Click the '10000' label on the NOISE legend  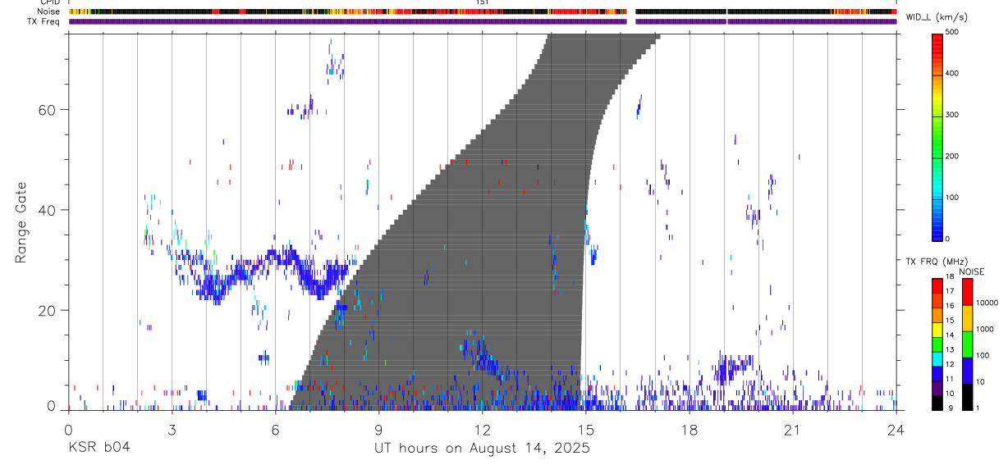(x=986, y=303)
